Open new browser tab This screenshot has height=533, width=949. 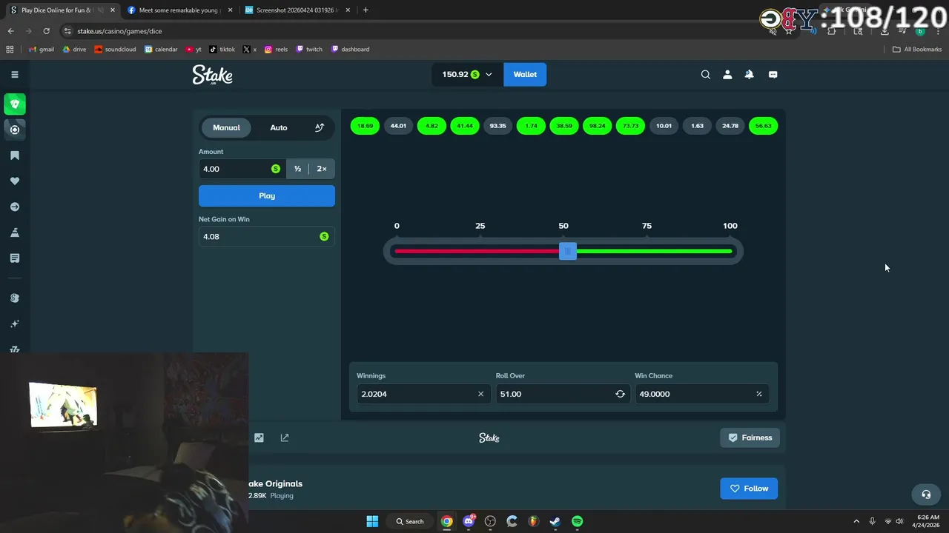(x=366, y=10)
